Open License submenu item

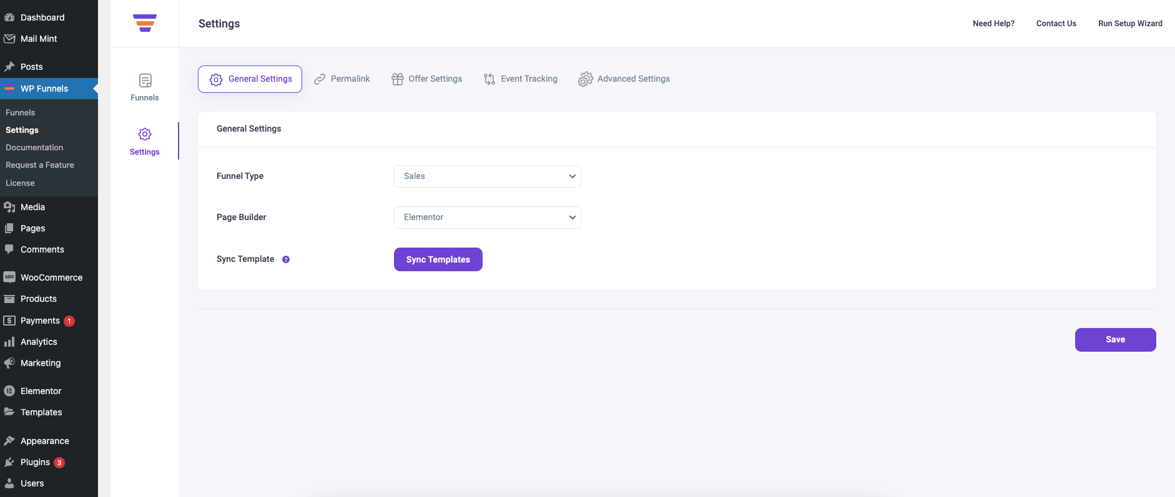[20, 183]
